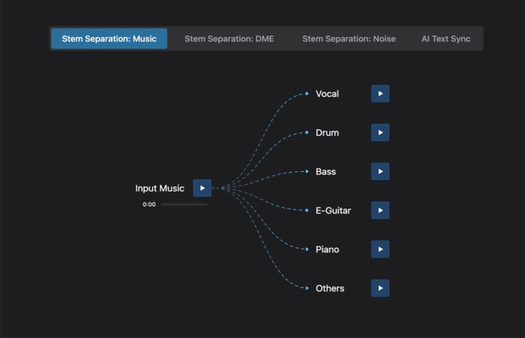Screen dimensions: 525x338
Task: Play the Others stem
Action: (380, 288)
